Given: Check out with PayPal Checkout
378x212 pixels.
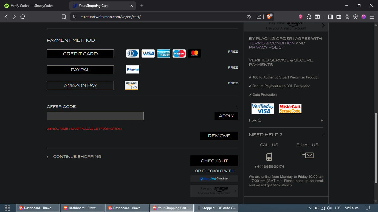Looking at the screenshot, I should tap(214, 179).
